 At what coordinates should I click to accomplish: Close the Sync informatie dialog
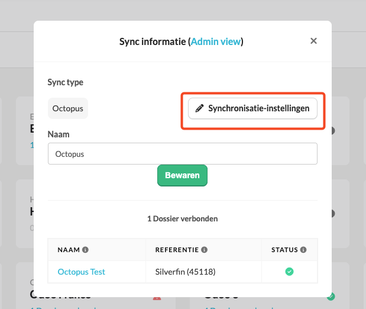pyautogui.click(x=313, y=41)
